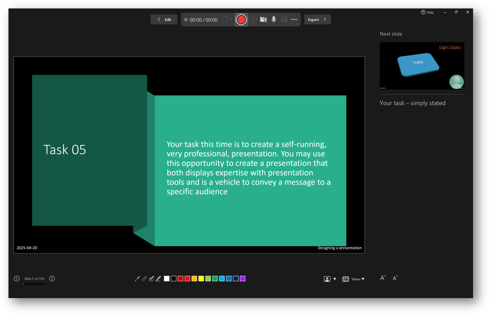The width and height of the screenshot is (490, 315).
Task: Choose the red ink color swatch
Action: pyautogui.click(x=187, y=278)
